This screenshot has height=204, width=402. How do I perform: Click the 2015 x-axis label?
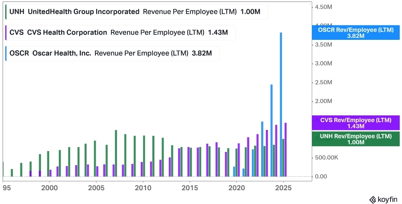pos(190,188)
